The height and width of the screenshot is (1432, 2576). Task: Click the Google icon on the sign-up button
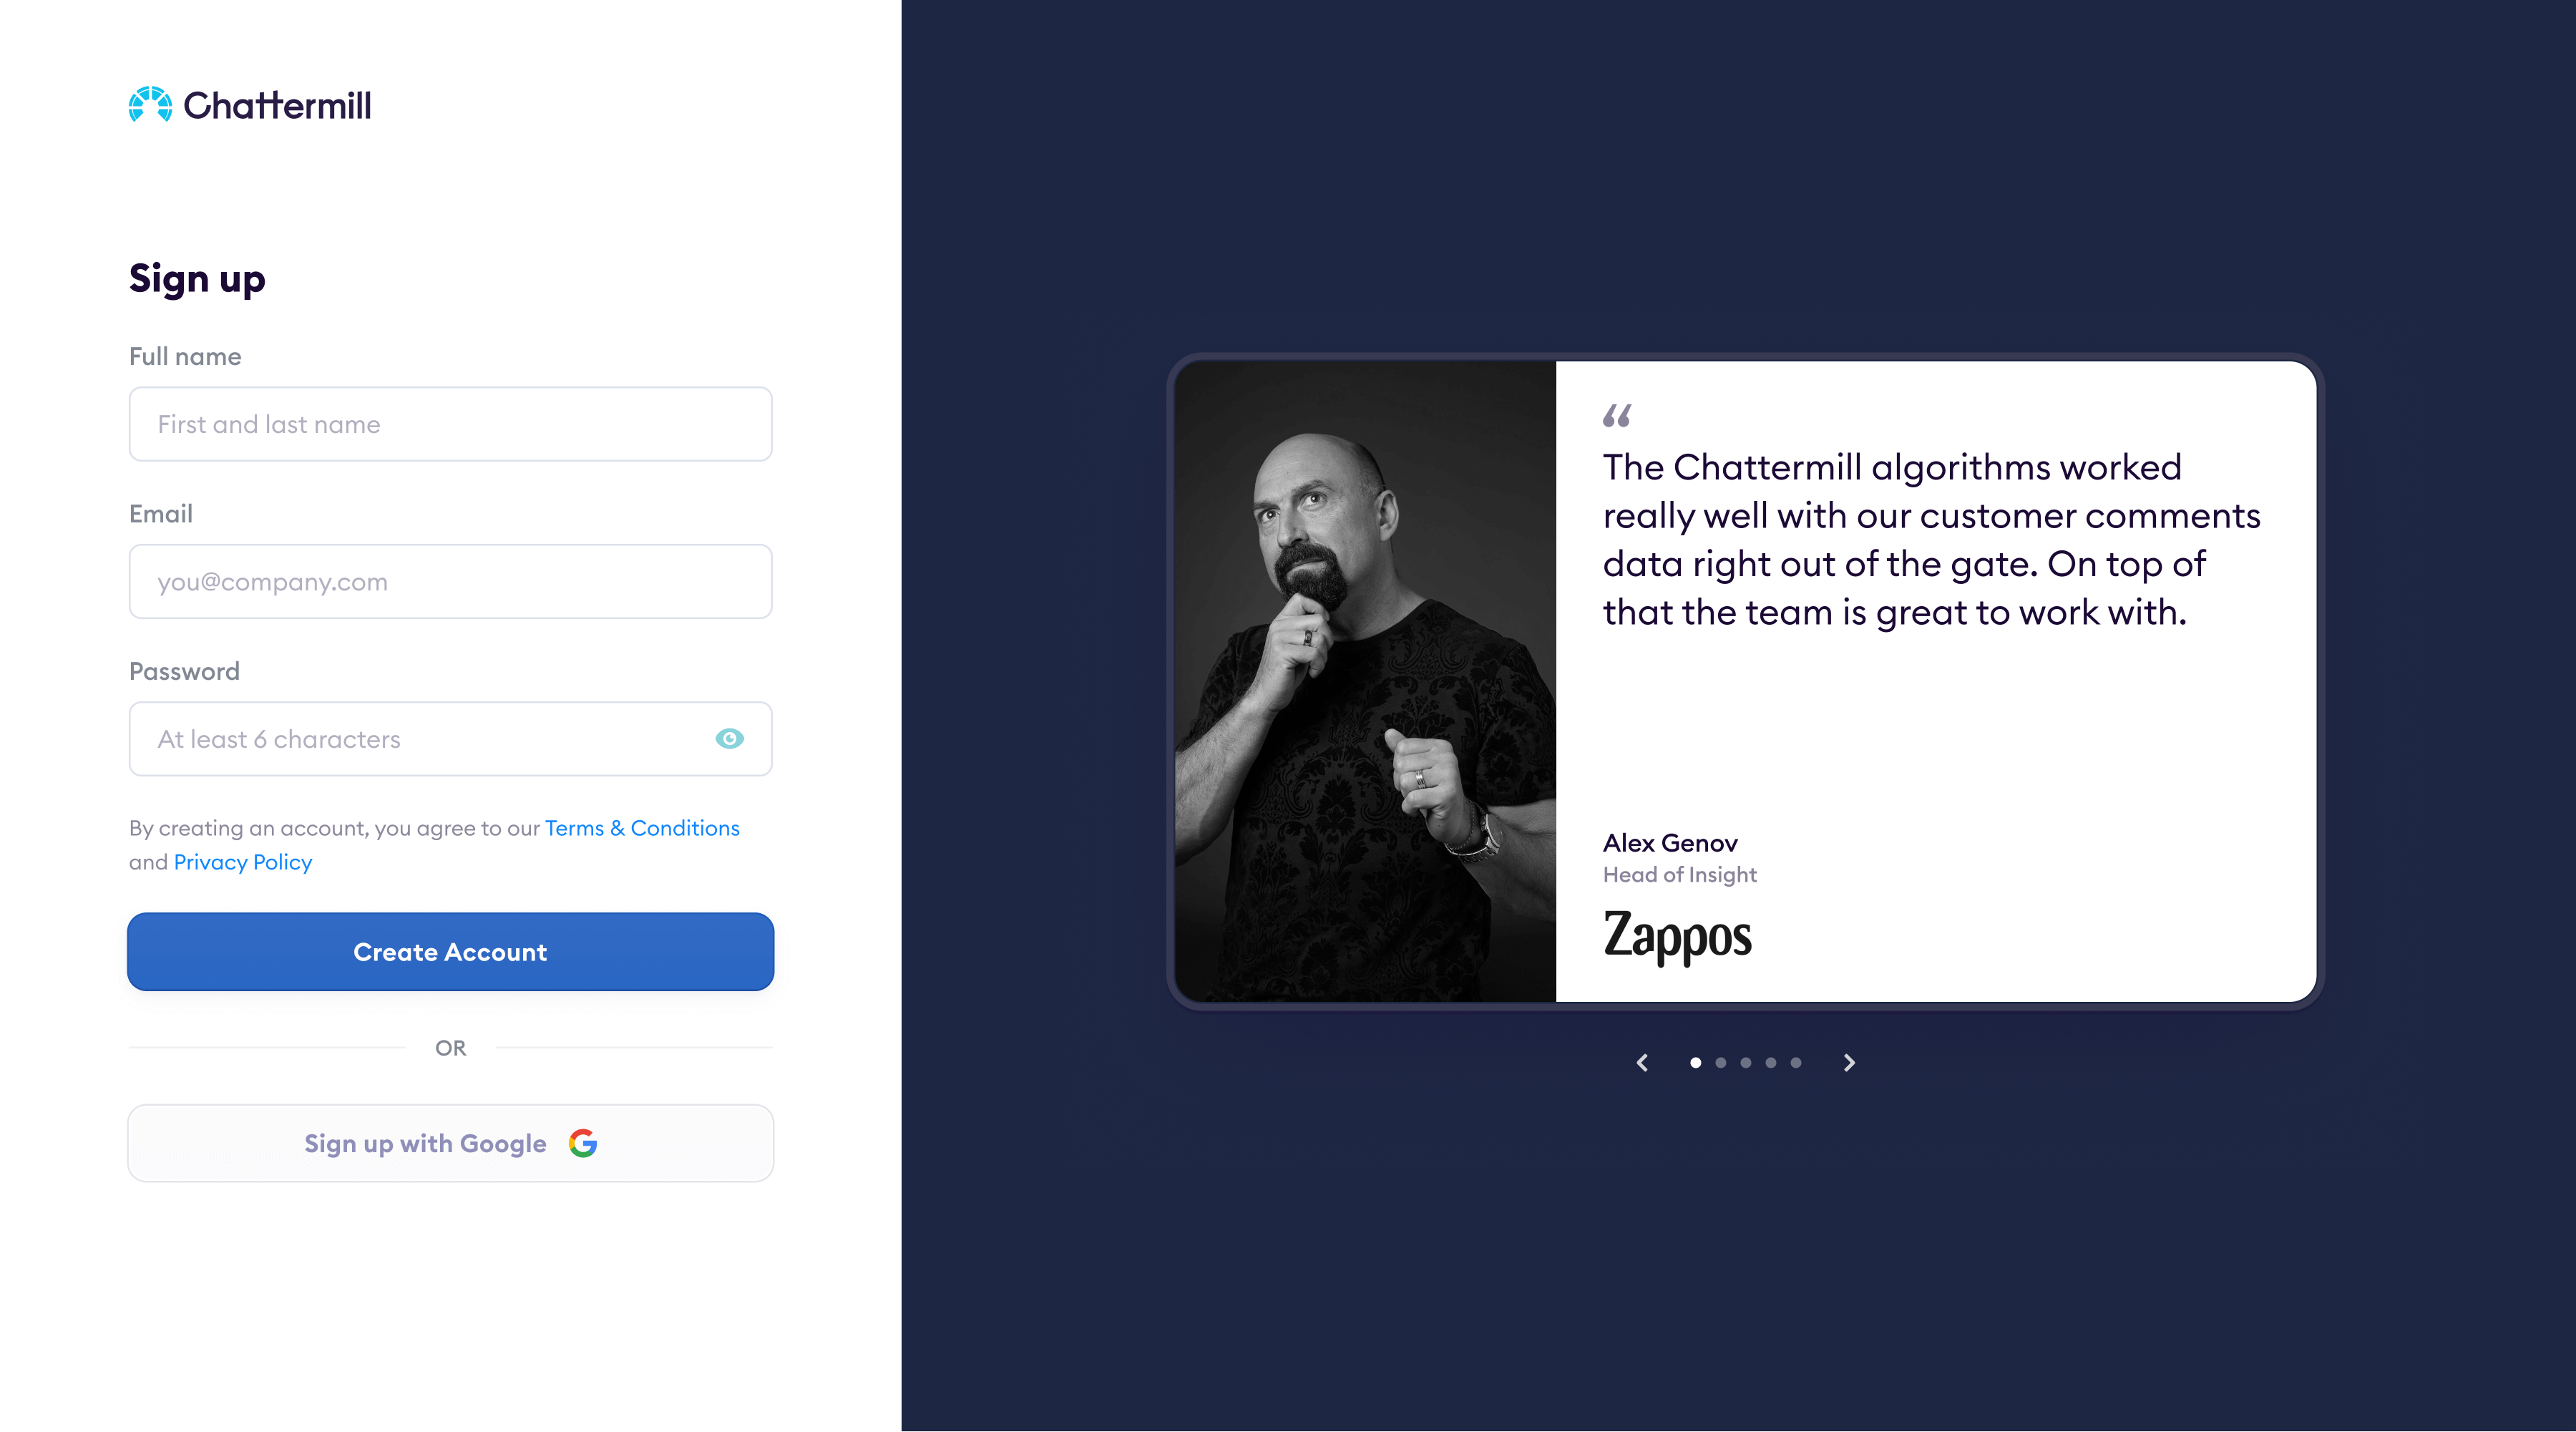pyautogui.click(x=582, y=1143)
